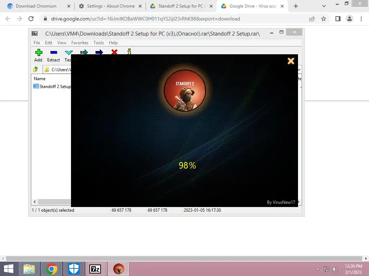Image resolution: width=369 pixels, height=276 pixels.
Task: Go back in Chrome history
Action: click(x=8, y=19)
